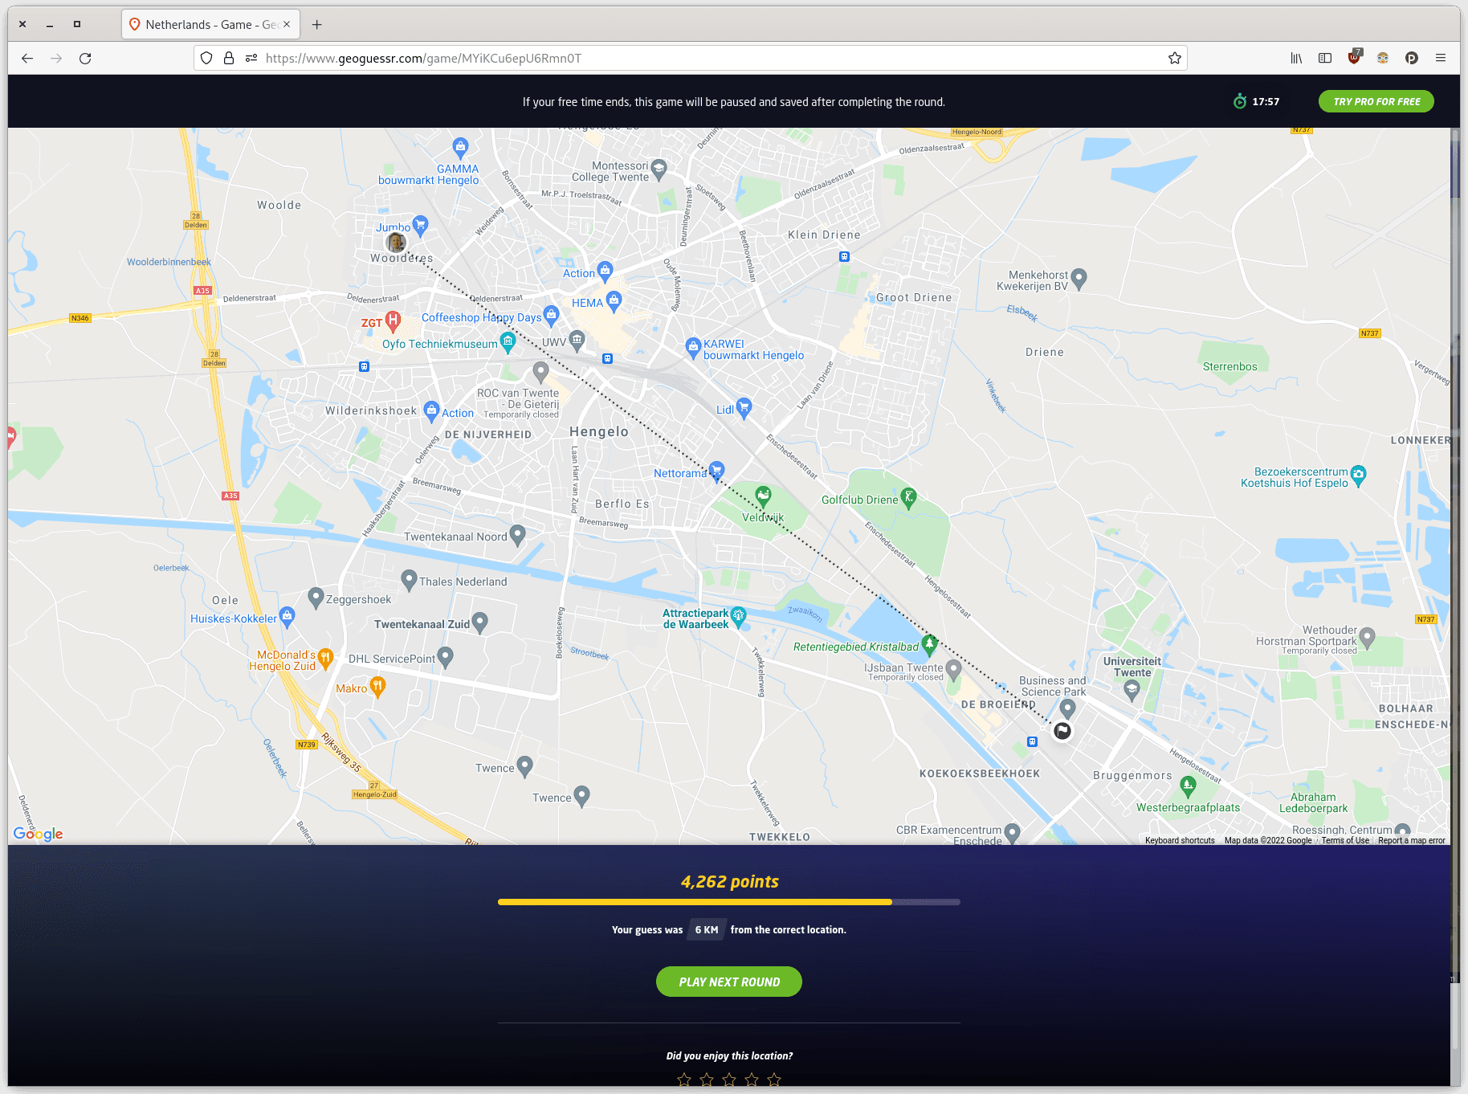Click the Golfclub Driene marker

click(907, 497)
